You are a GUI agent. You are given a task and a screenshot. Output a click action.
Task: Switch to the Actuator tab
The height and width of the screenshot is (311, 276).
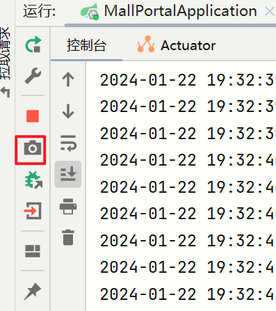pos(177,45)
